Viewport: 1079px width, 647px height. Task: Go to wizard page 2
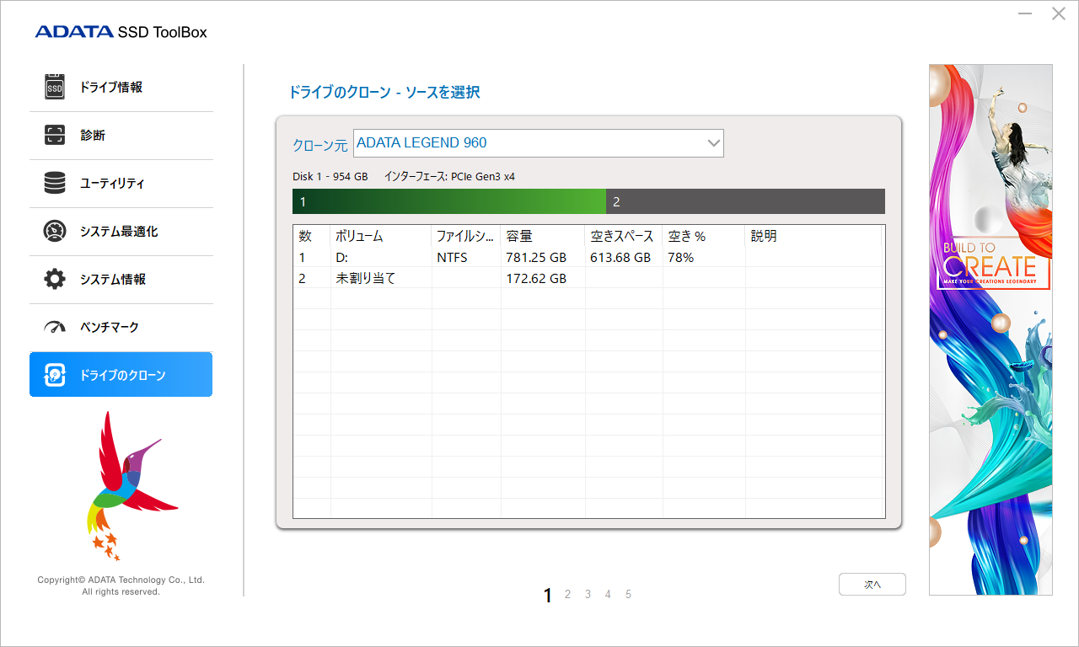tap(567, 594)
